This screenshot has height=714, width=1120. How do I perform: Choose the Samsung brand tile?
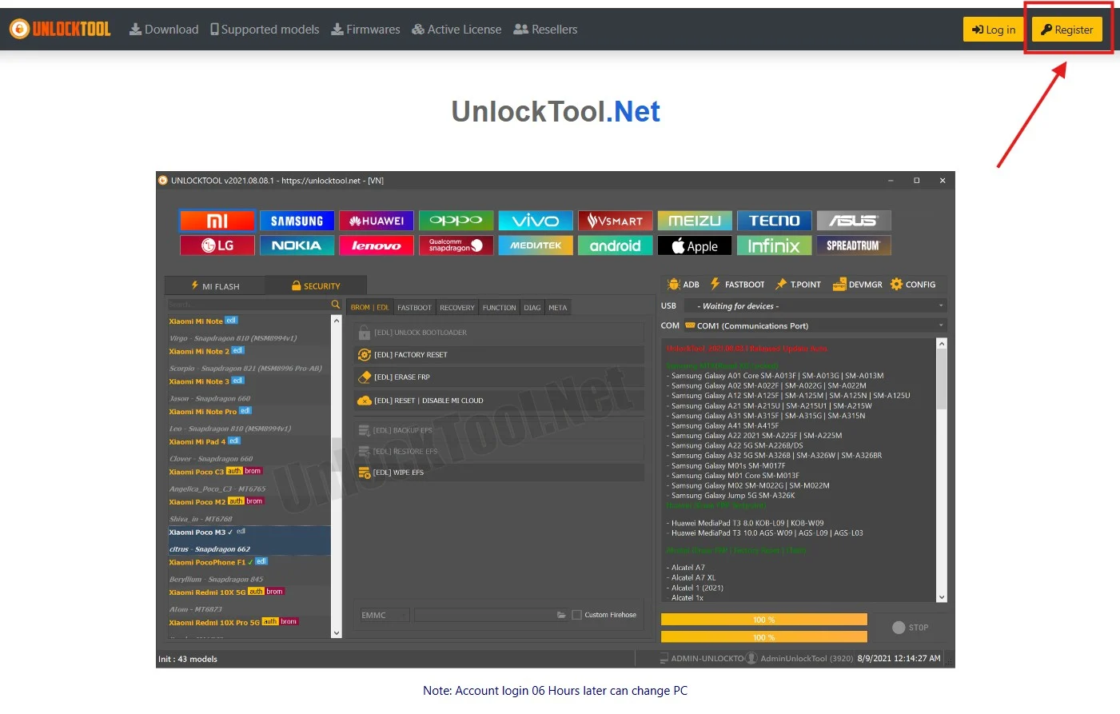[x=297, y=221]
